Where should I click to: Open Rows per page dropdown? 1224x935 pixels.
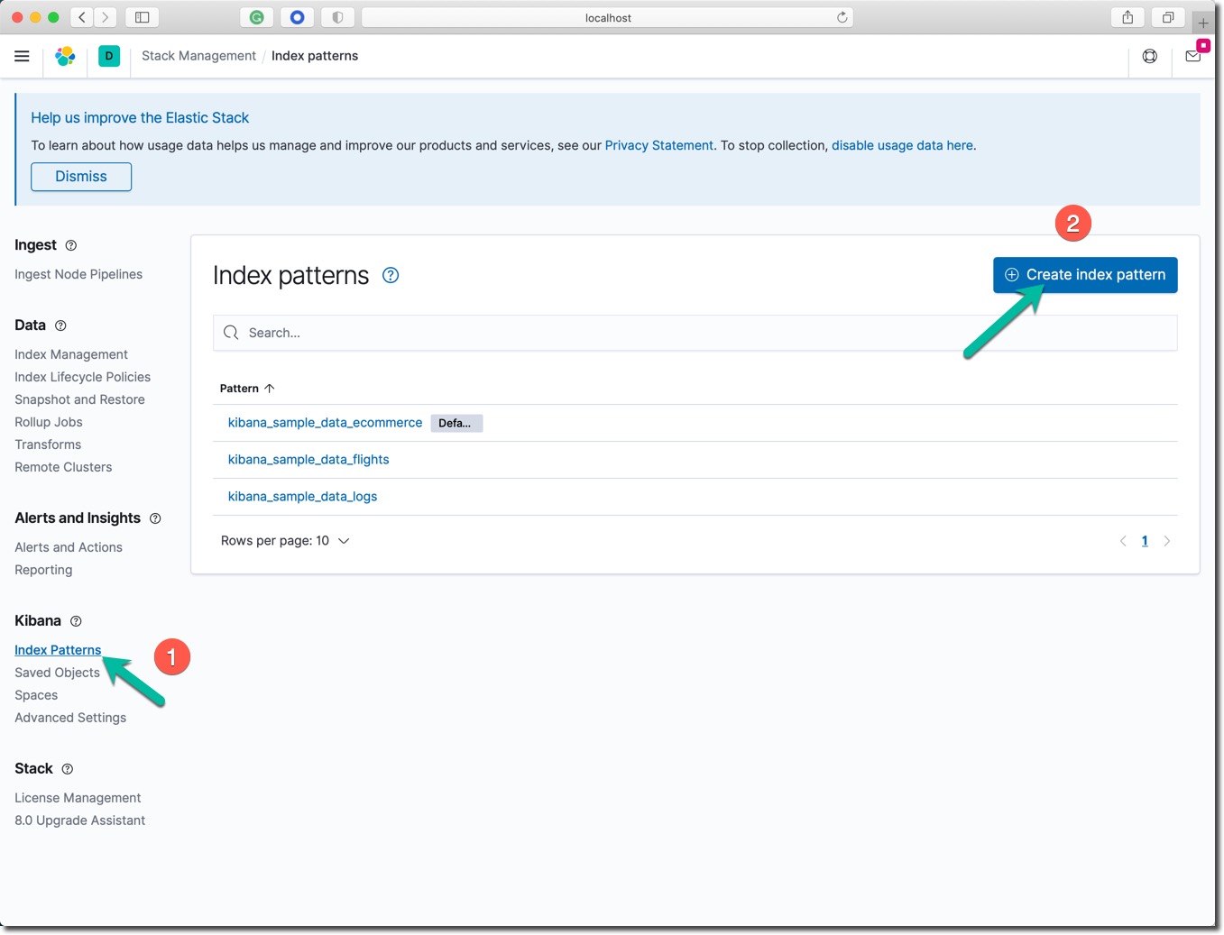click(285, 541)
